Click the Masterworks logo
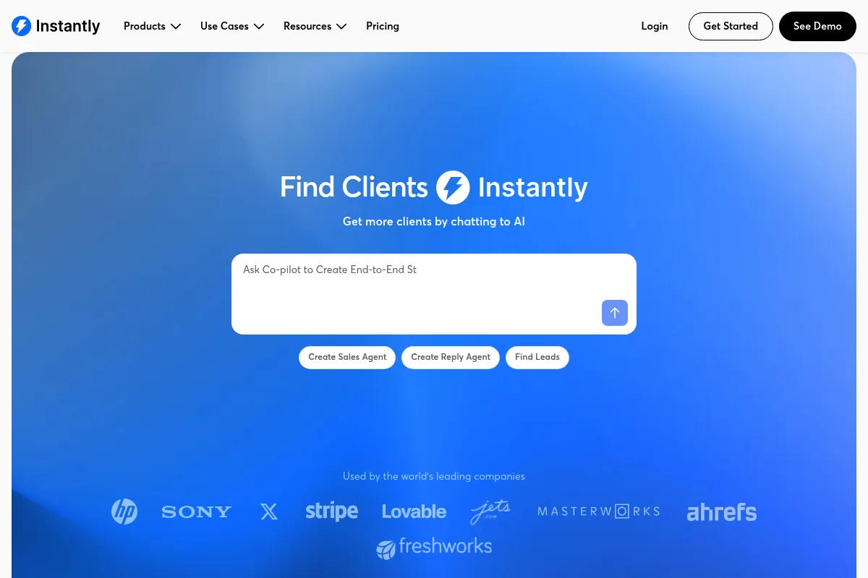The image size is (868, 578). pyautogui.click(x=599, y=512)
